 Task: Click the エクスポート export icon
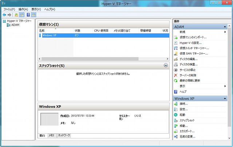point(176,131)
